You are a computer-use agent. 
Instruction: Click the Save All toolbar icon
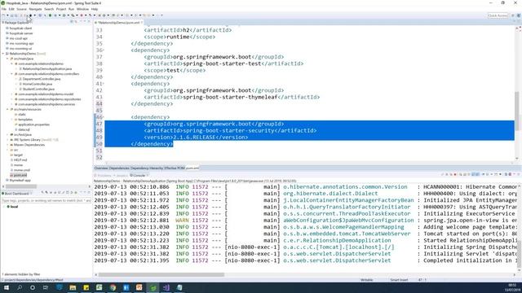[x=15, y=15]
